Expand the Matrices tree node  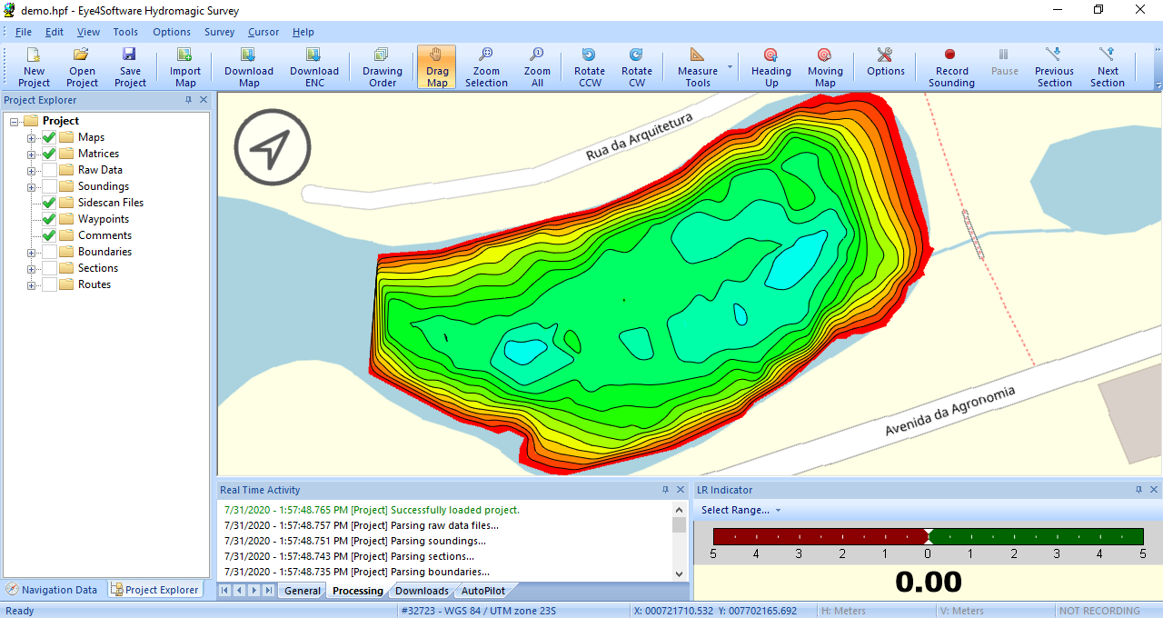tap(31, 154)
